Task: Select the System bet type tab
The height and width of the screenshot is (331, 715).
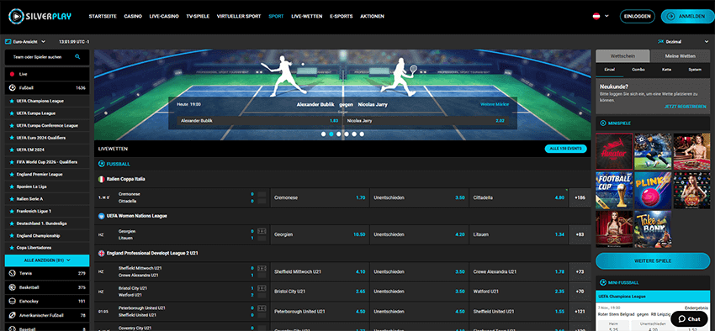Action: [x=695, y=70]
